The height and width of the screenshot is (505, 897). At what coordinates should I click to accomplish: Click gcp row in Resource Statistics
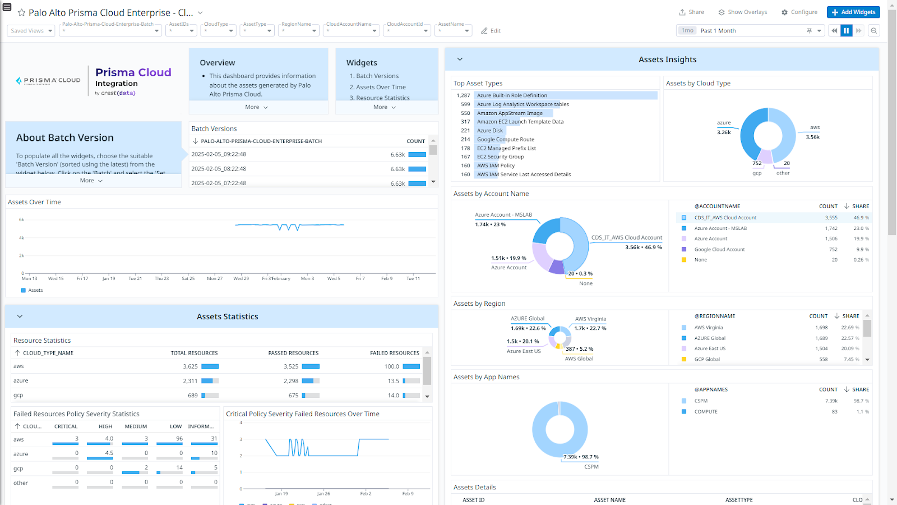[x=218, y=396]
